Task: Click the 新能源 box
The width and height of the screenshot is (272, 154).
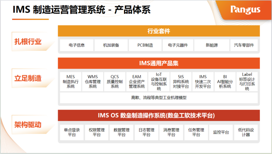Action: coord(212,45)
